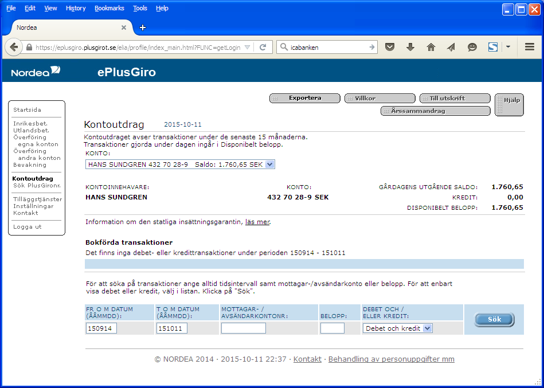Open the account selection dropdown
This screenshot has width=544, height=388.
coord(180,164)
